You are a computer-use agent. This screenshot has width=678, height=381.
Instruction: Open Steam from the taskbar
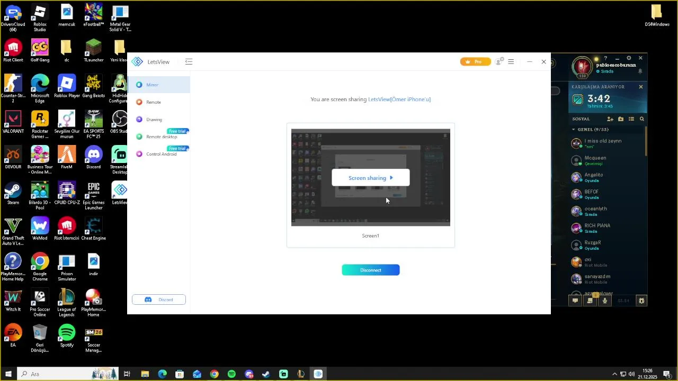(266, 374)
